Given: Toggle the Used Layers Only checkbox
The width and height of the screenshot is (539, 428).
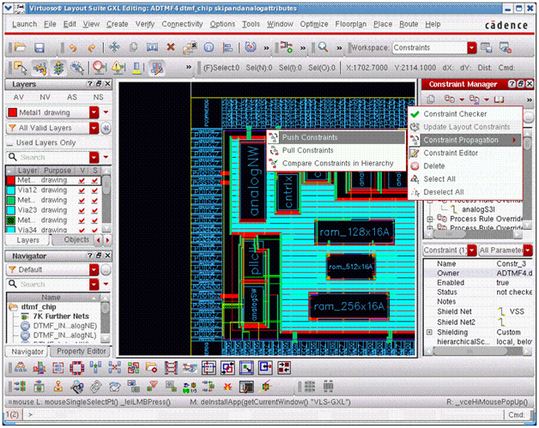Looking at the screenshot, I should pos(10,142).
